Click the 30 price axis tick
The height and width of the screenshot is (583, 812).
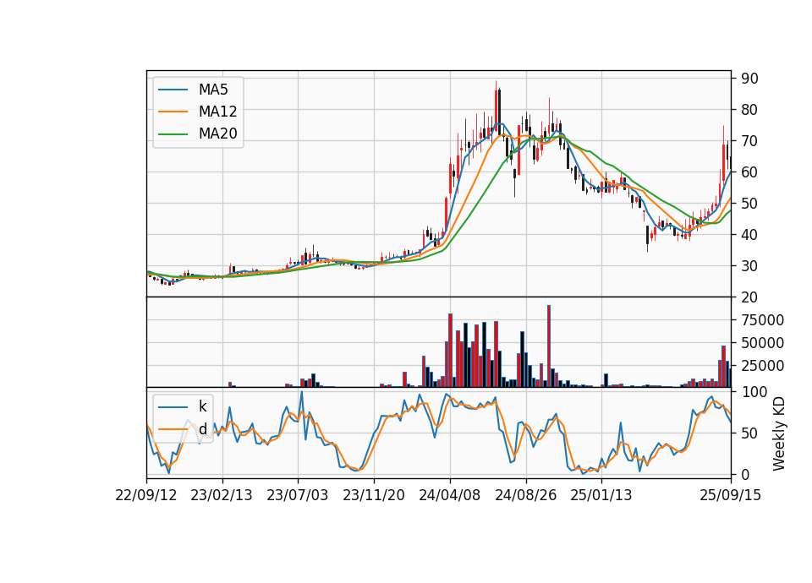click(x=750, y=266)
